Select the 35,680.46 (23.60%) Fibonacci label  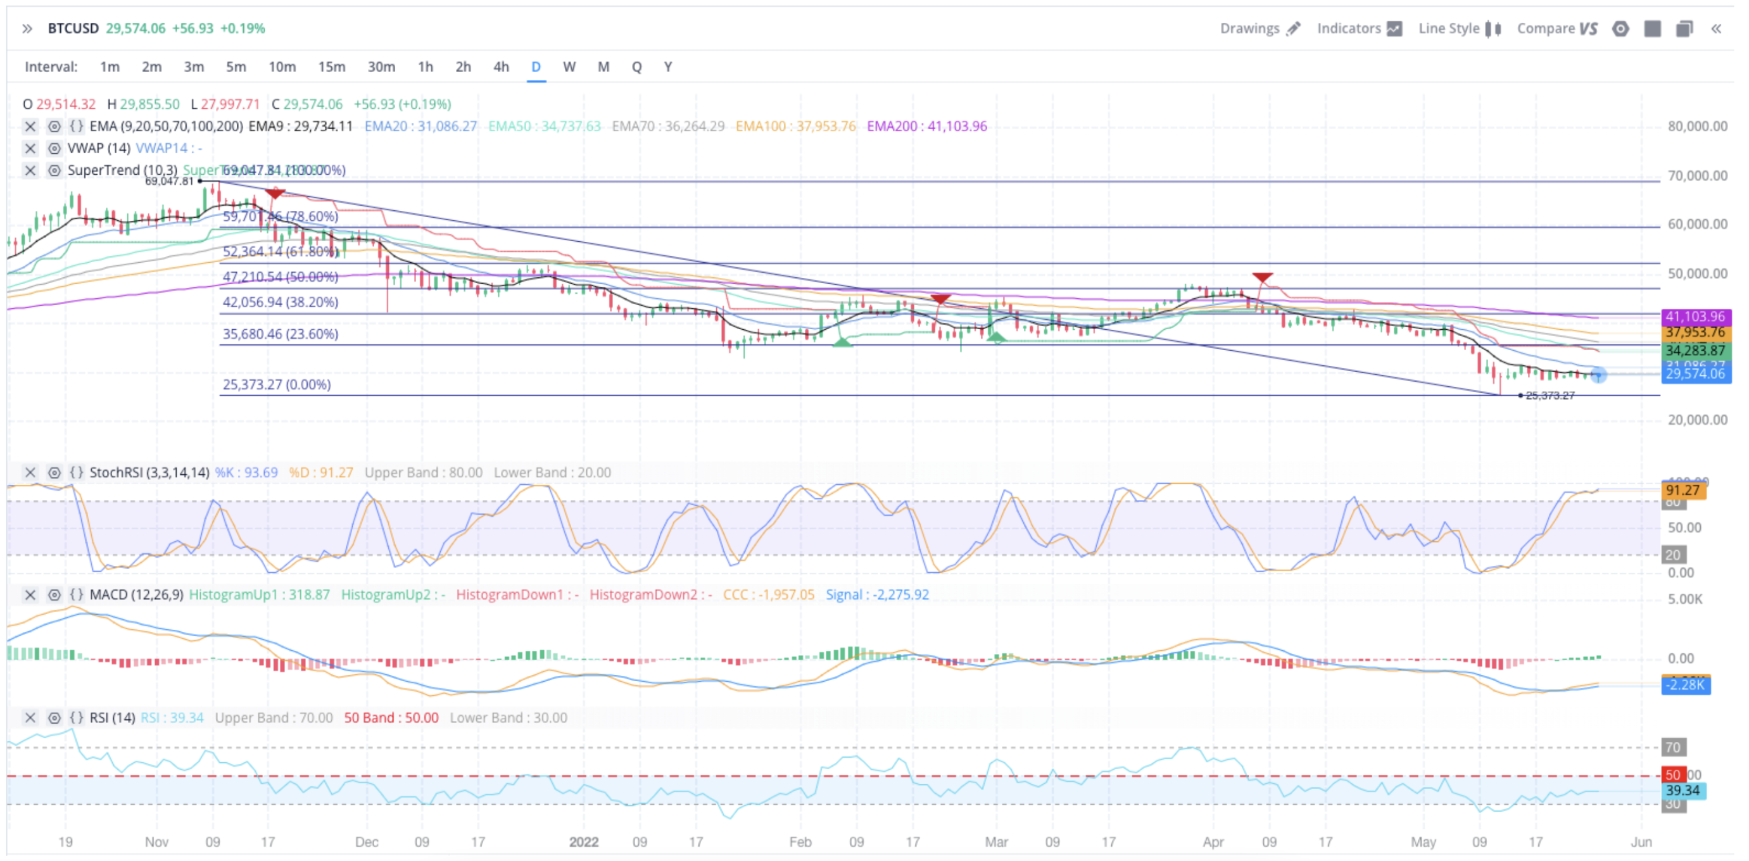(x=281, y=334)
